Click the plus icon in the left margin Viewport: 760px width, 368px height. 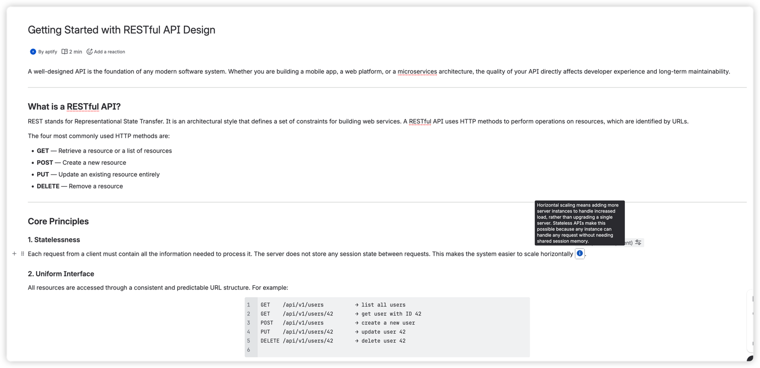coord(15,254)
